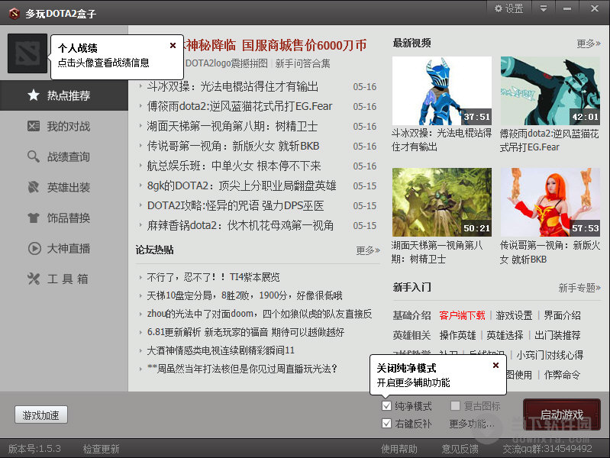Screen dimensions: 610x458
Task: Open the 战绩查询 menu item
Action: (64, 156)
